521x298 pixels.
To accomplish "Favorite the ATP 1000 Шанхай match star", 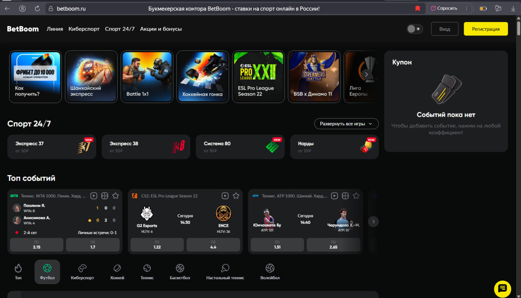I will point(356,196).
